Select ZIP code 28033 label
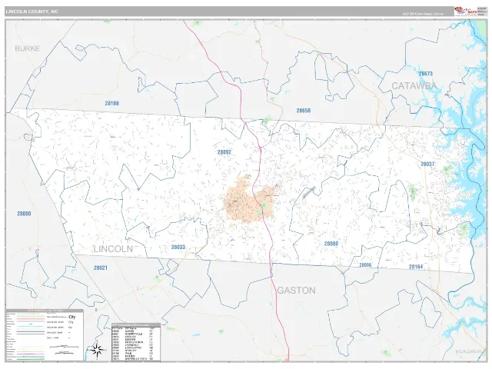 tap(178, 248)
